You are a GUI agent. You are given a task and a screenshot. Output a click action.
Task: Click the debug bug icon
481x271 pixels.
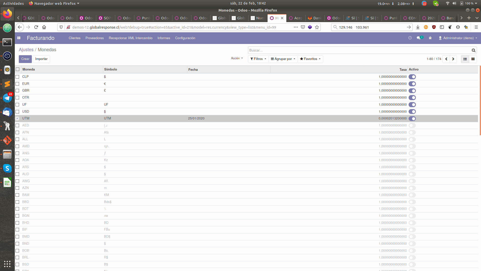pyautogui.click(x=430, y=38)
